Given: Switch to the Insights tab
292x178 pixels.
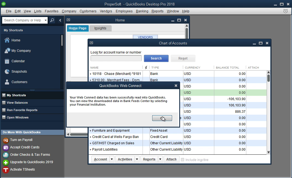Looking at the screenshot, I should point(100,28).
